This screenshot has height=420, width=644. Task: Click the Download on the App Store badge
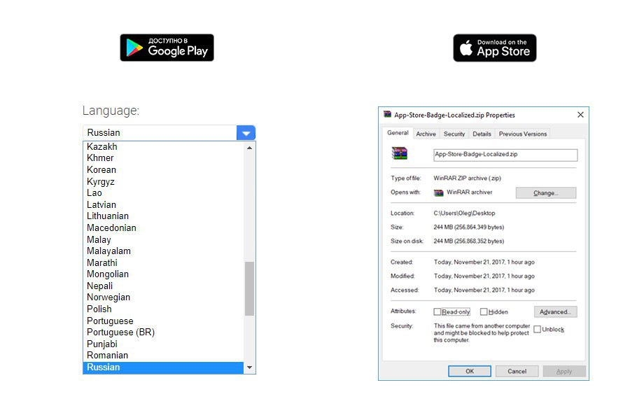coord(494,48)
